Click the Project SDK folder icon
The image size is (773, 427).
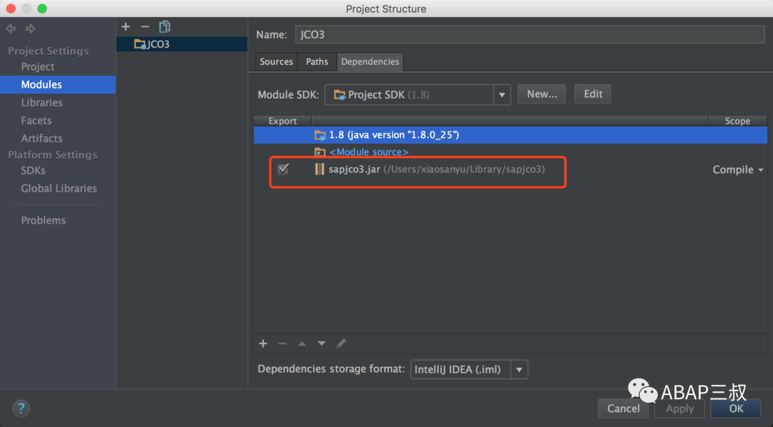click(340, 94)
